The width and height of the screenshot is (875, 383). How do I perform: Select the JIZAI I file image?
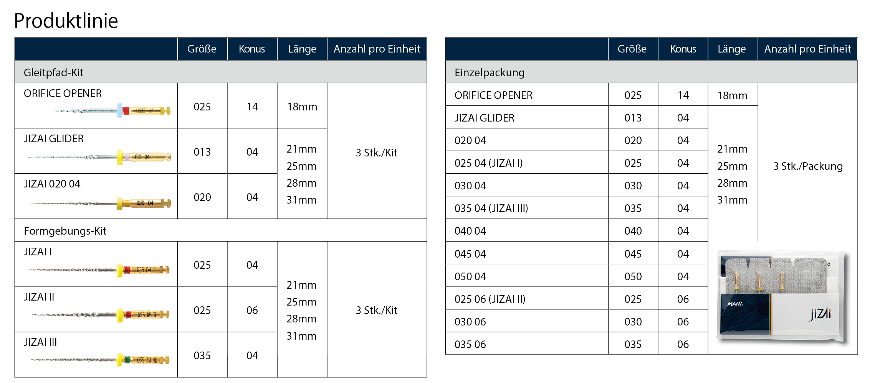[x=100, y=270]
